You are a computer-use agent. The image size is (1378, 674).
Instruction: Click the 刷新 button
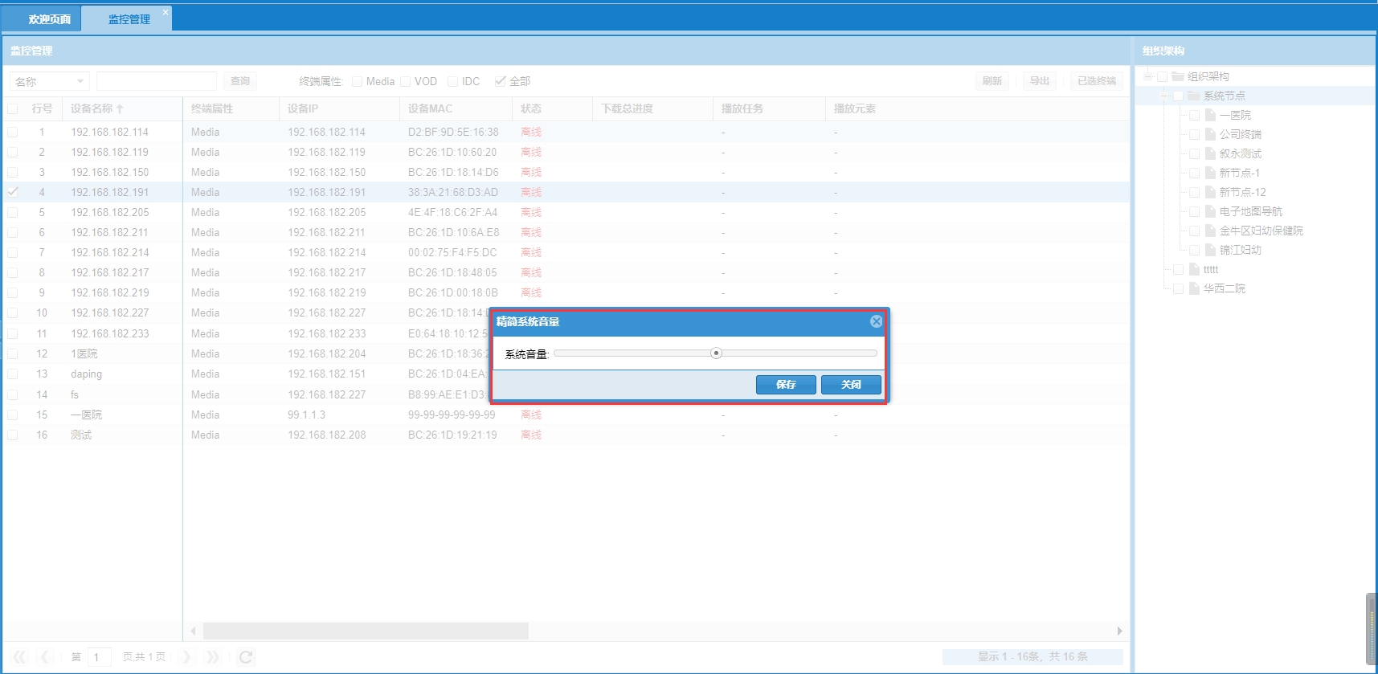[992, 81]
